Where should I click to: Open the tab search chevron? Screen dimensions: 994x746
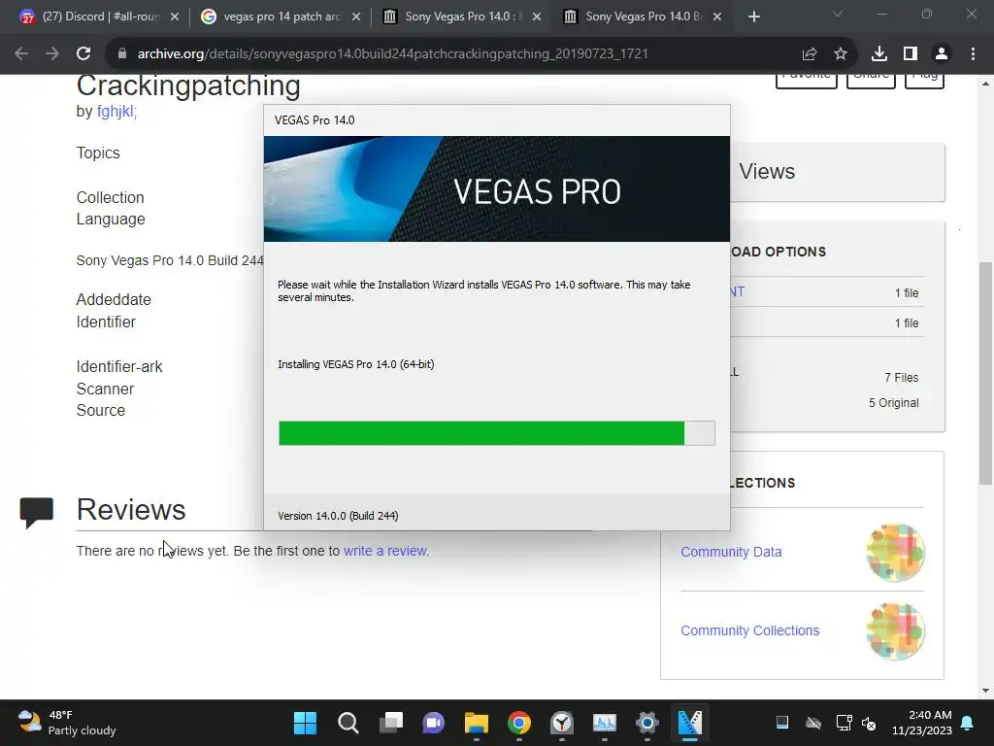[838, 14]
